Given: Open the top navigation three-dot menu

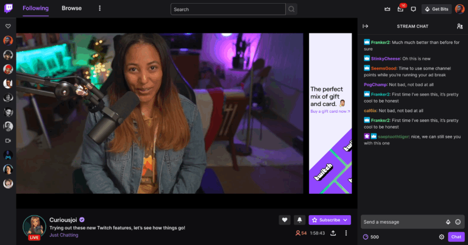Looking at the screenshot, I should point(100,9).
